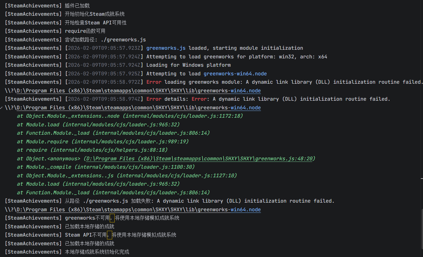
Task: Click the 'Loading for Windows platform' text
Action: (188, 65)
